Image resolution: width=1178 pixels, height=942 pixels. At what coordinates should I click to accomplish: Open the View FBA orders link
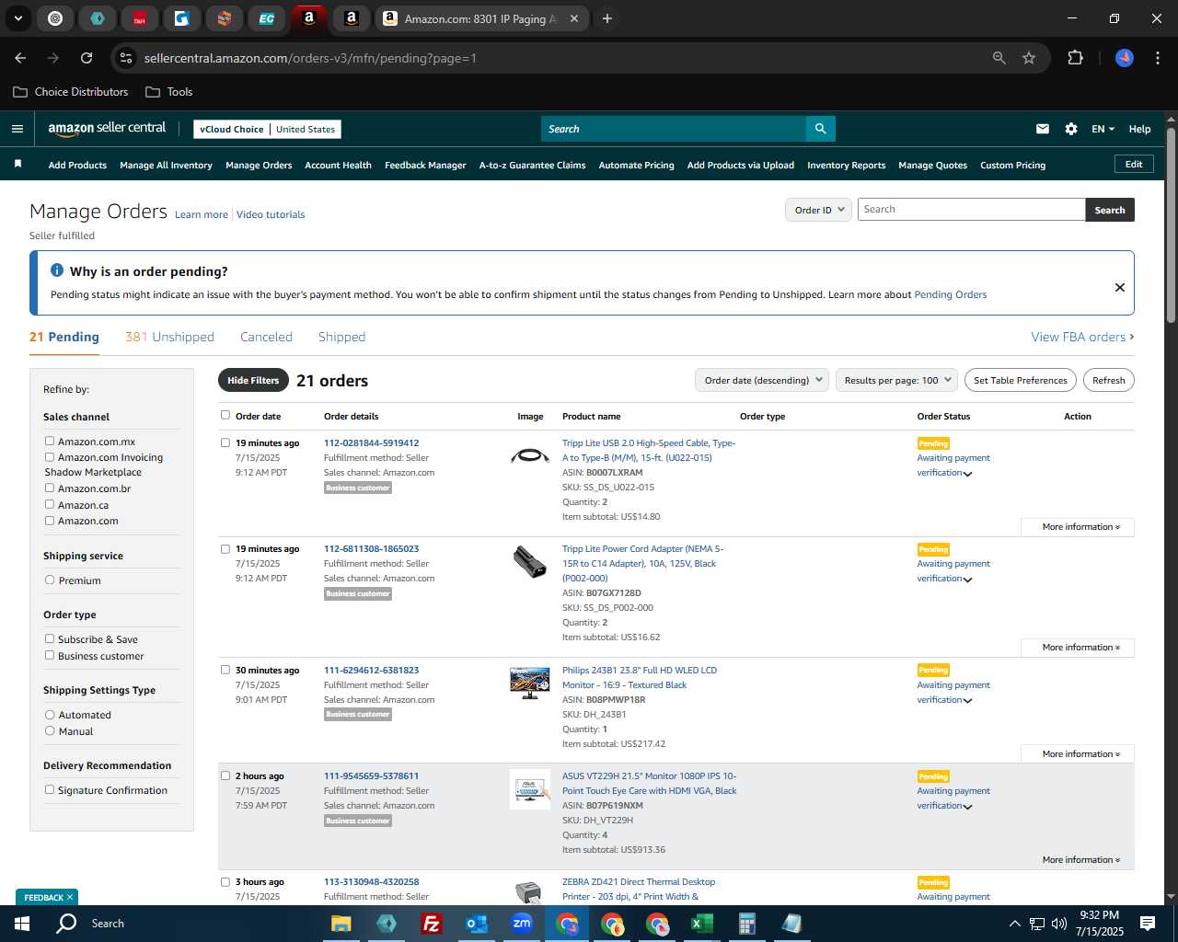click(1082, 337)
